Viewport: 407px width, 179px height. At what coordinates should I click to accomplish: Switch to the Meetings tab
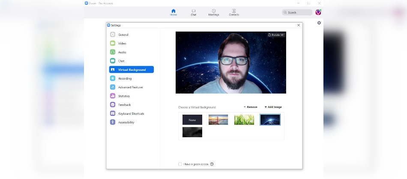click(x=213, y=12)
